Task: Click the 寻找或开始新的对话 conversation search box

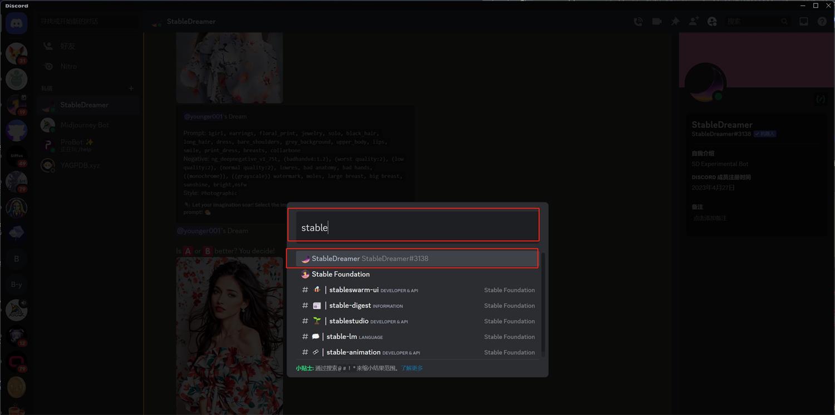Action: click(88, 21)
